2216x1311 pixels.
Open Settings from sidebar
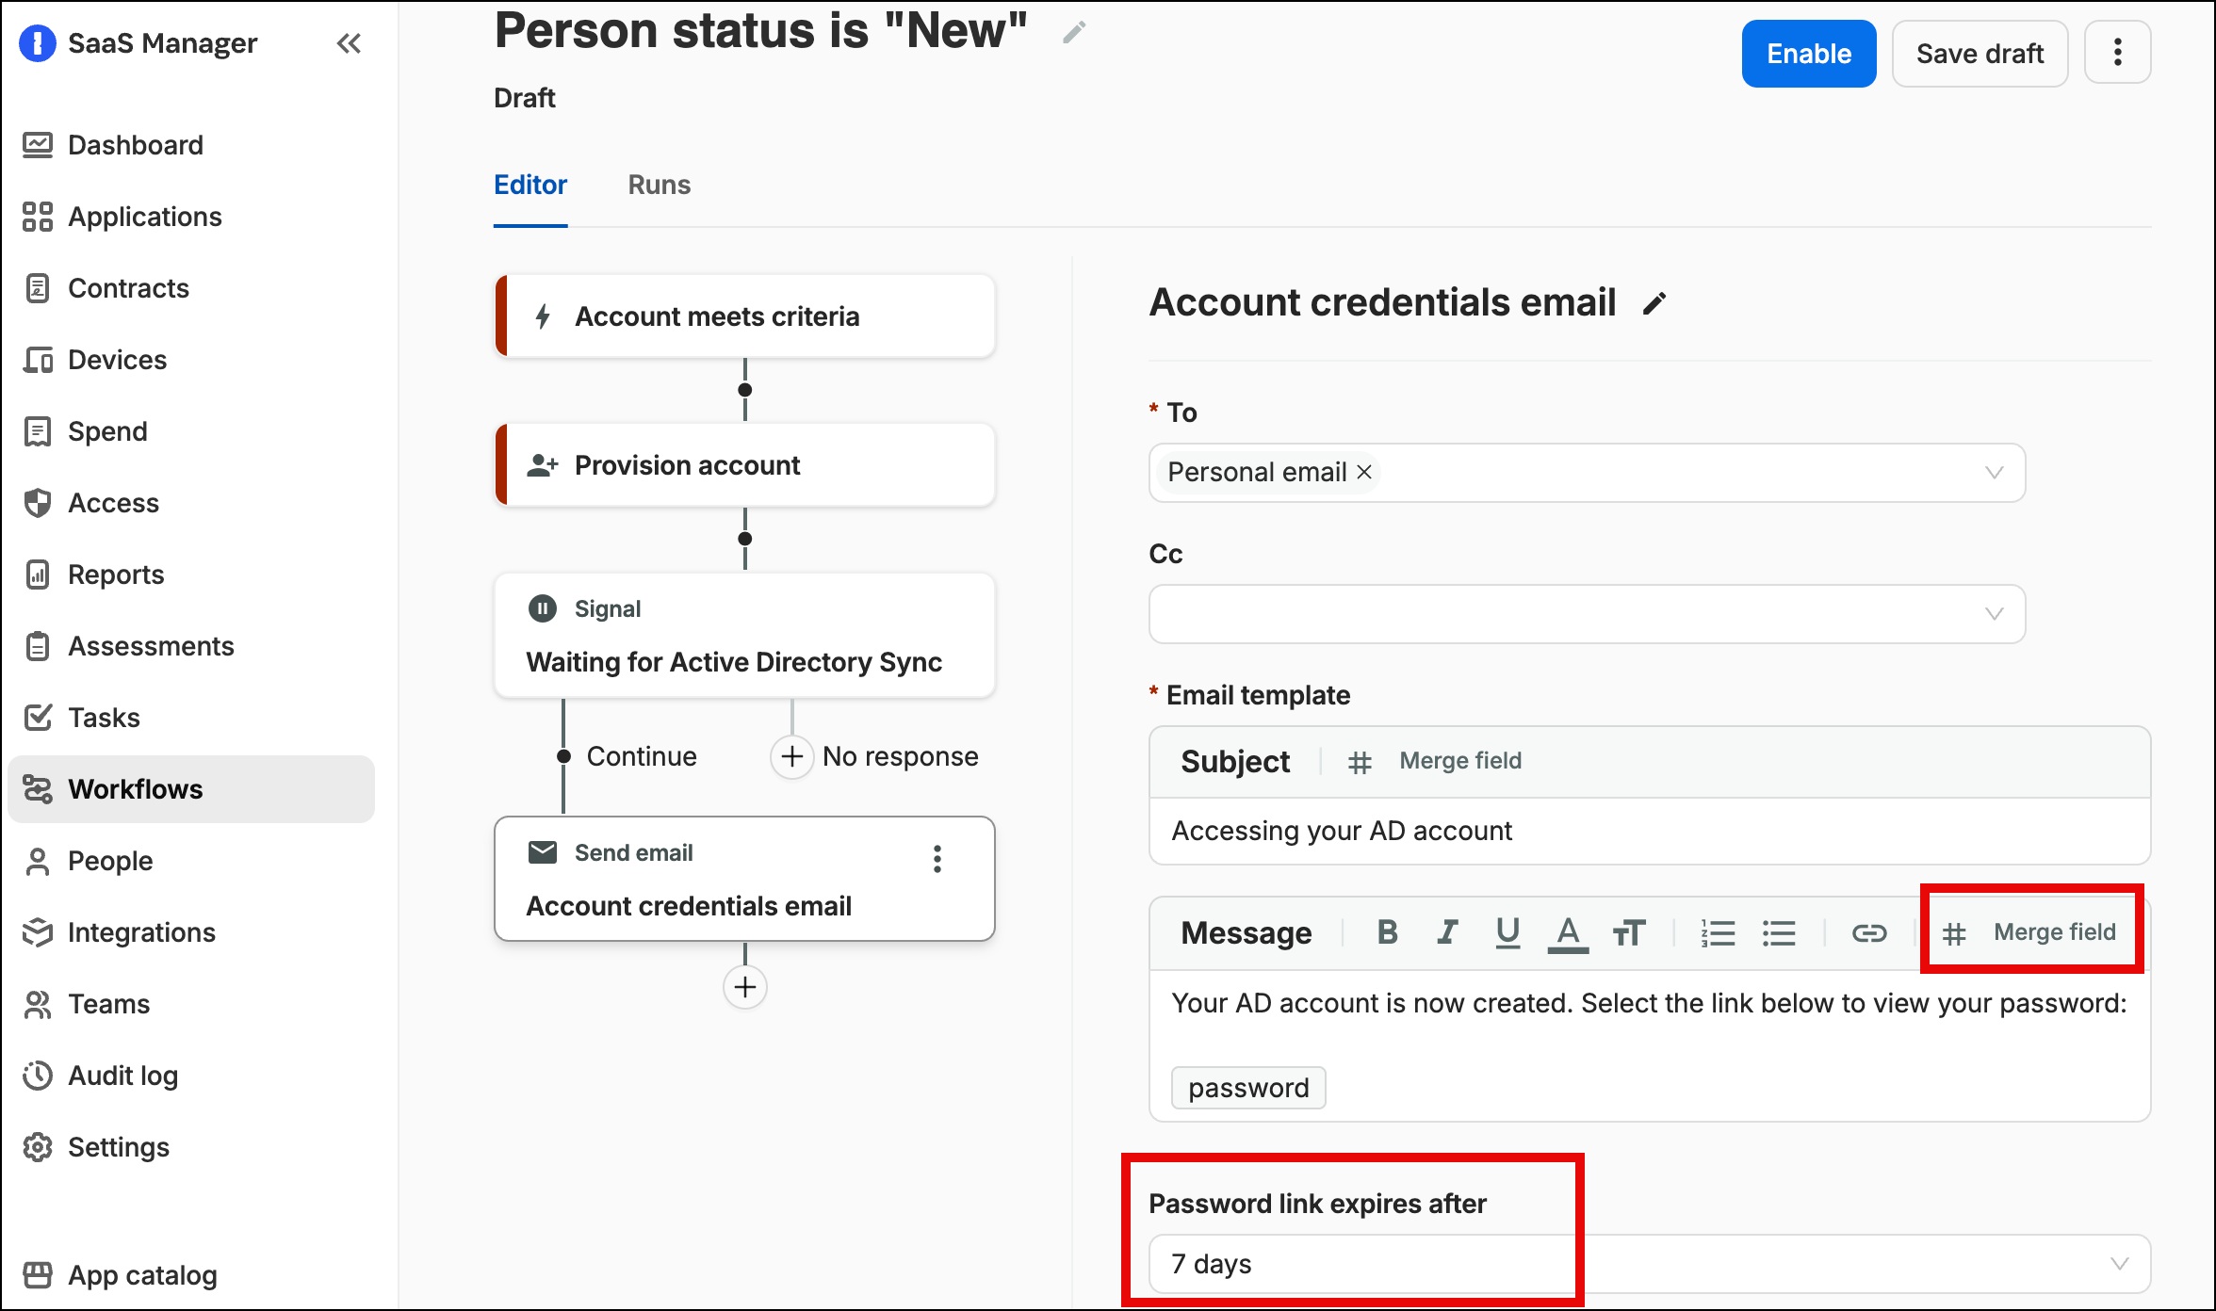pyautogui.click(x=191, y=1147)
